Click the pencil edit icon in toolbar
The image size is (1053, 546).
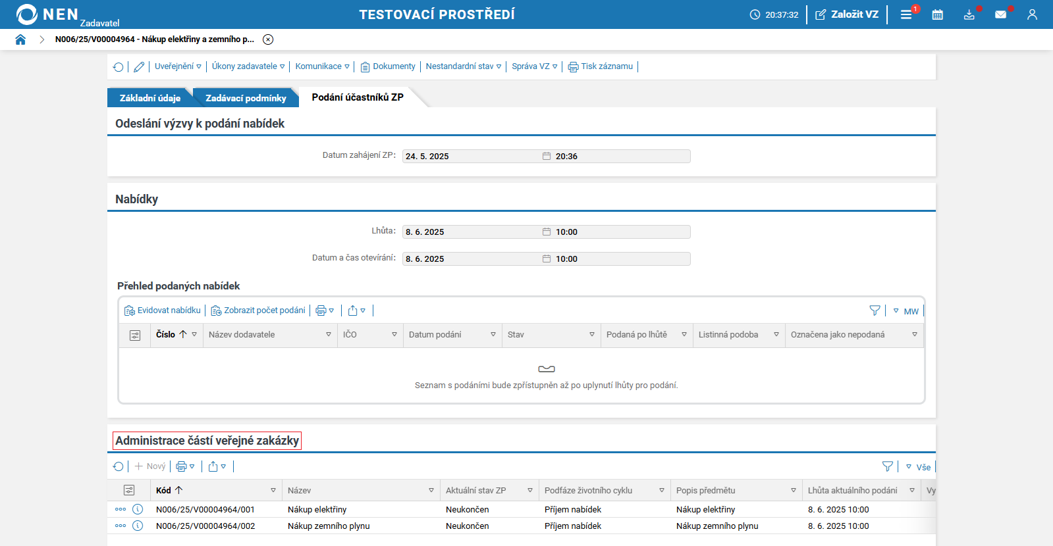[139, 66]
